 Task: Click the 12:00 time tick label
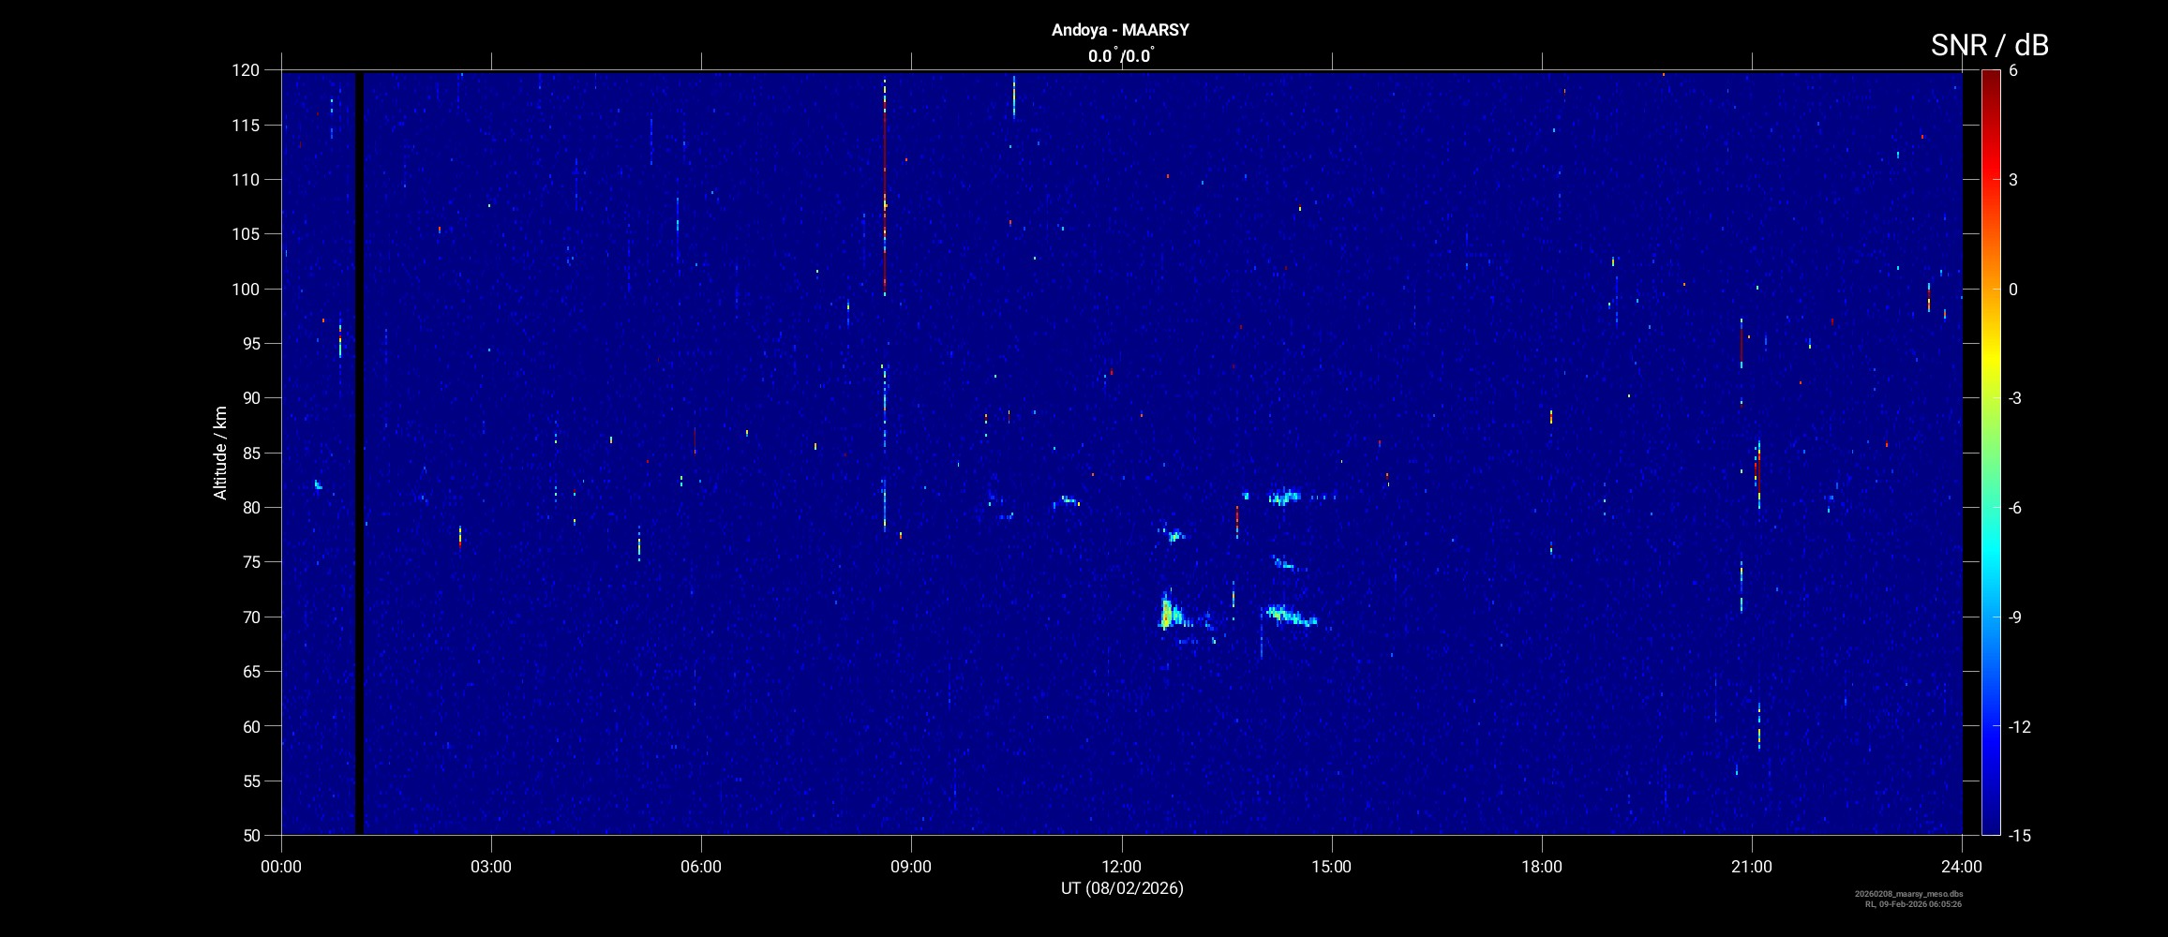[1121, 867]
